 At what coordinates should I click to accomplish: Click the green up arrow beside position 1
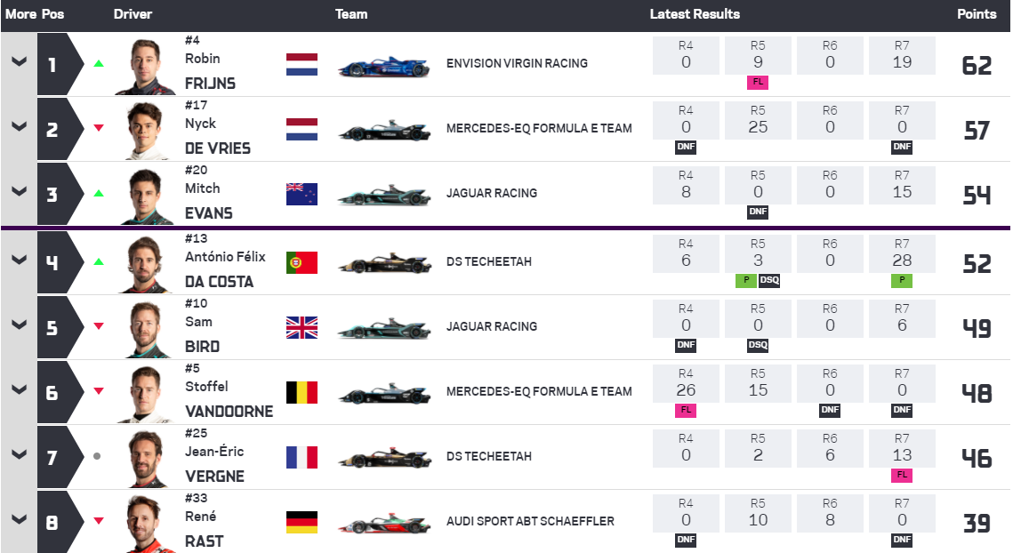99,63
